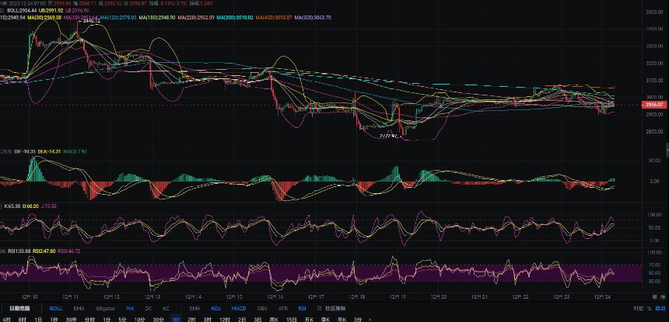
Task: Enable the second EMA sub-indicator before KDJ
Action: pos(195,308)
